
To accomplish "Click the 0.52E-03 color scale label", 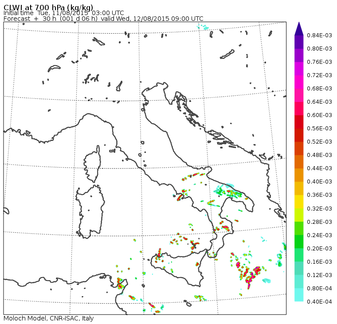I will coord(319,141).
